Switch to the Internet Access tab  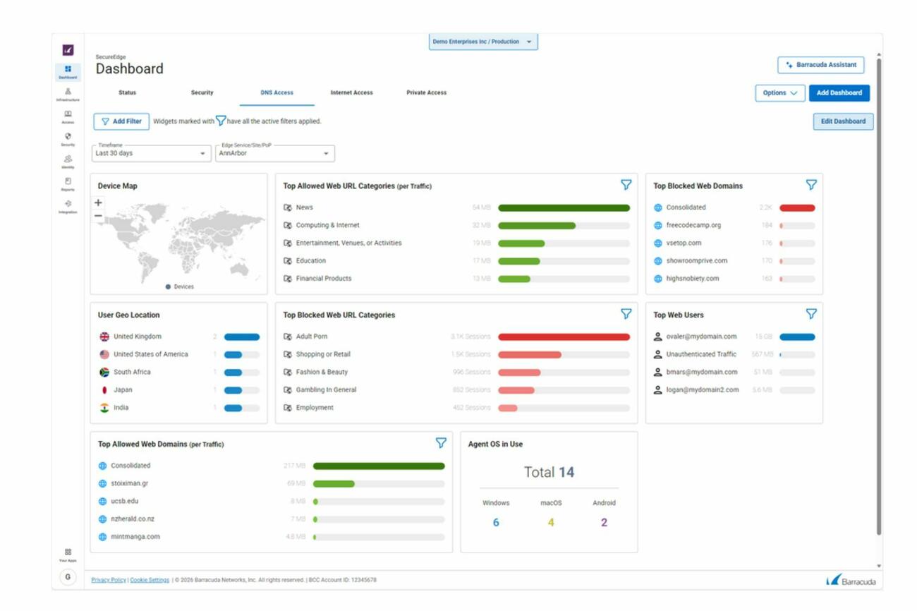point(351,92)
